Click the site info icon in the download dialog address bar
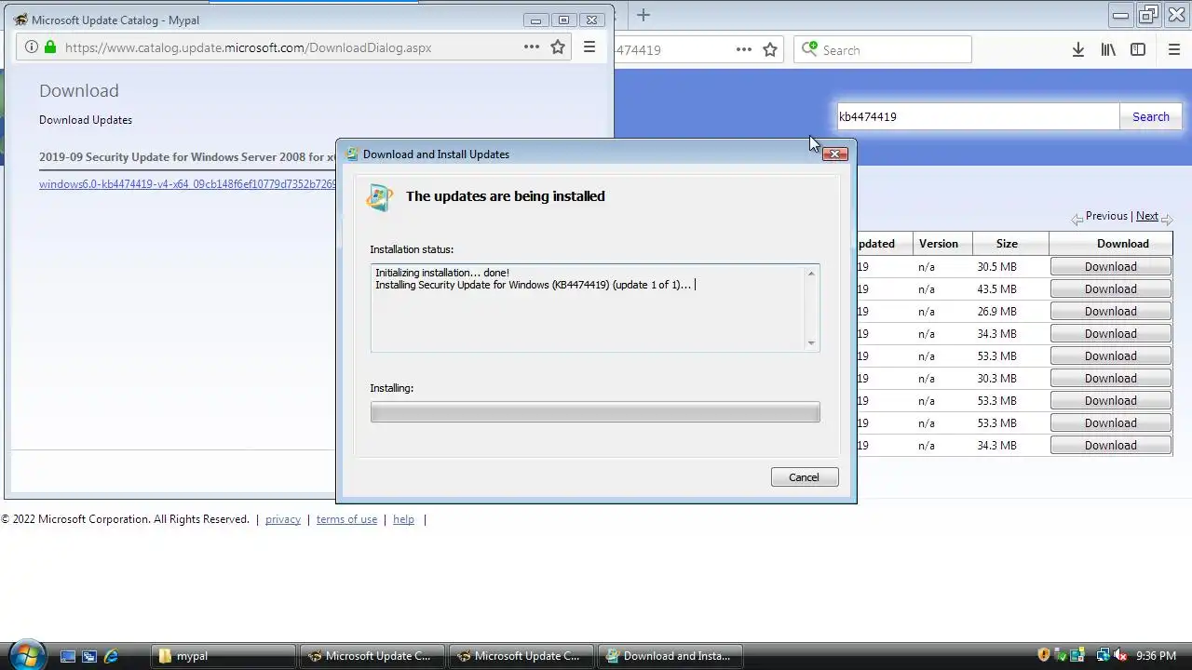The height and width of the screenshot is (670, 1192). coord(32,47)
